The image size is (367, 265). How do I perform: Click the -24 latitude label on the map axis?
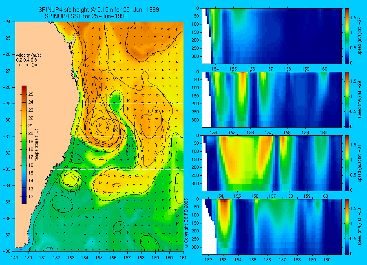click(7, 22)
